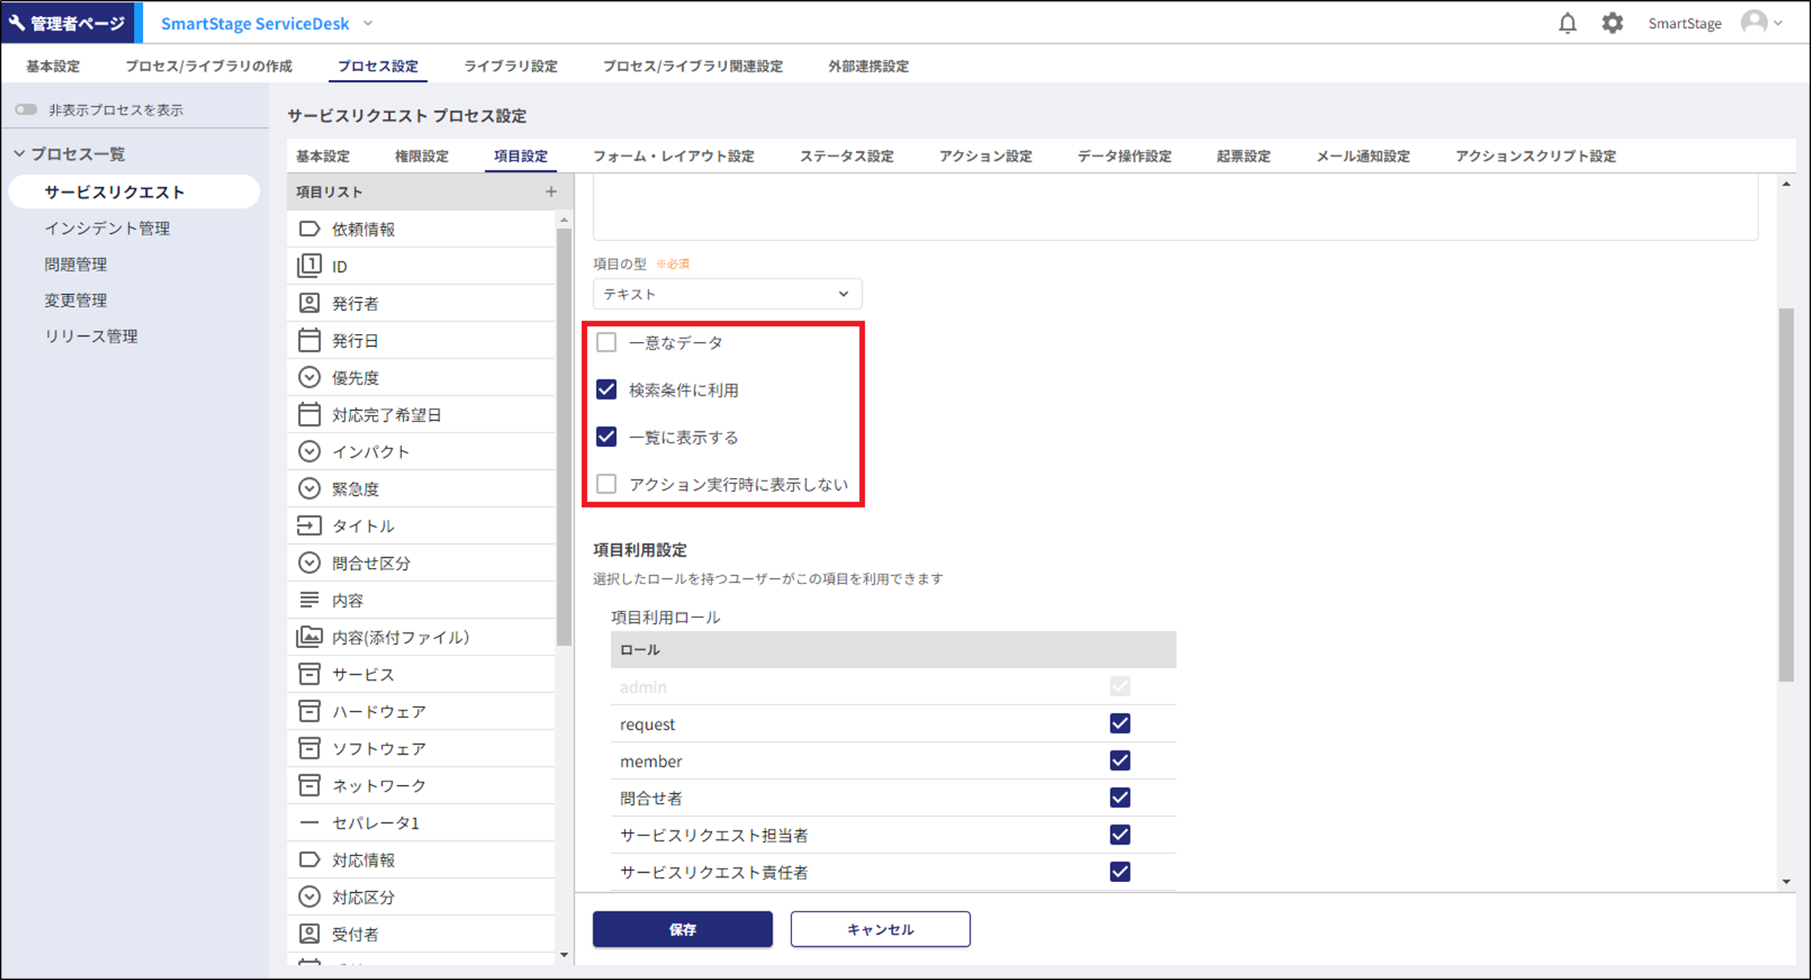
Task: Click the サービス item's box icon
Action: [x=309, y=674]
